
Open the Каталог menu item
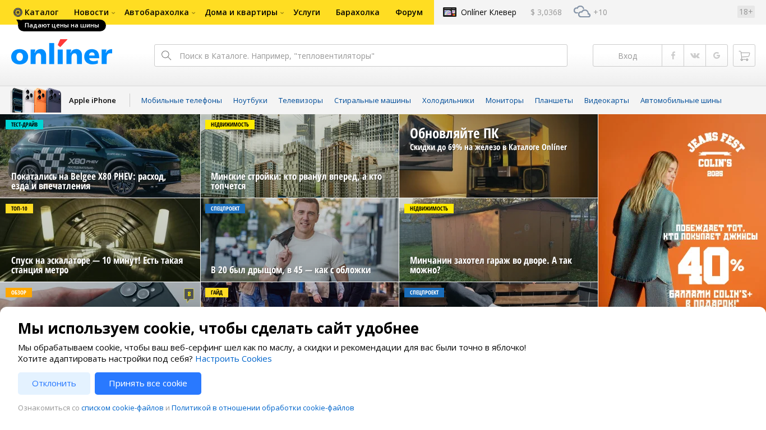point(41,12)
